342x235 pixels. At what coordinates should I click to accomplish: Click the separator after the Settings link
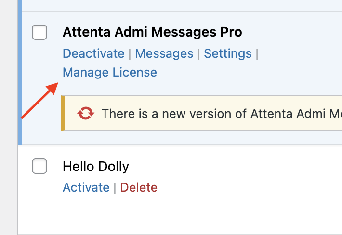pos(257,54)
